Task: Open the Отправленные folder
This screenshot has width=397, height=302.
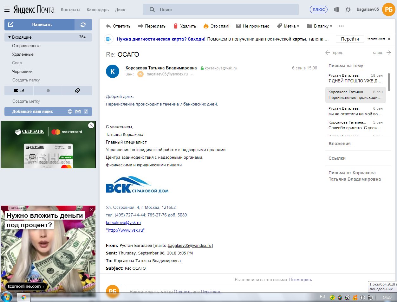Action: [26, 46]
